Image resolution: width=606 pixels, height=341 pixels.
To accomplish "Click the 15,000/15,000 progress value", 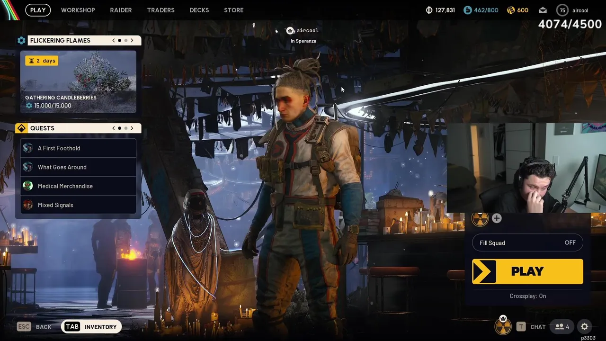I will 53,106.
